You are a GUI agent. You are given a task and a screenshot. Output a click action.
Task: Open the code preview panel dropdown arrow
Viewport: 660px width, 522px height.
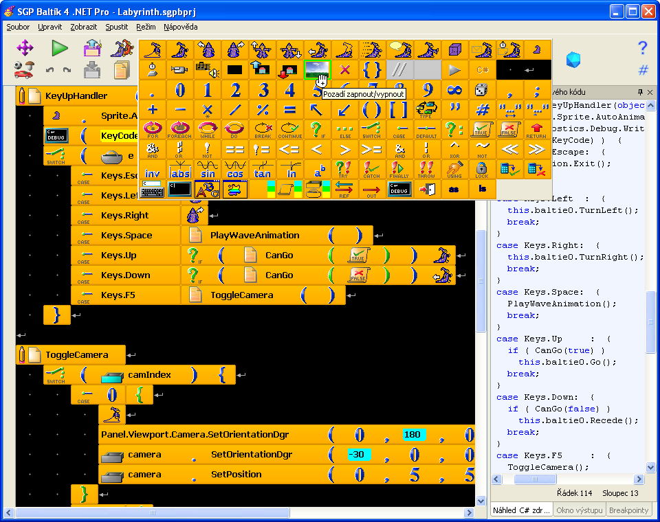(641, 92)
